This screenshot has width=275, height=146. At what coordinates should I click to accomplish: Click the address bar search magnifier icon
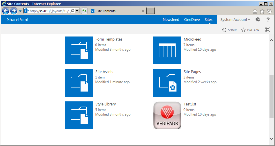click(72, 11)
